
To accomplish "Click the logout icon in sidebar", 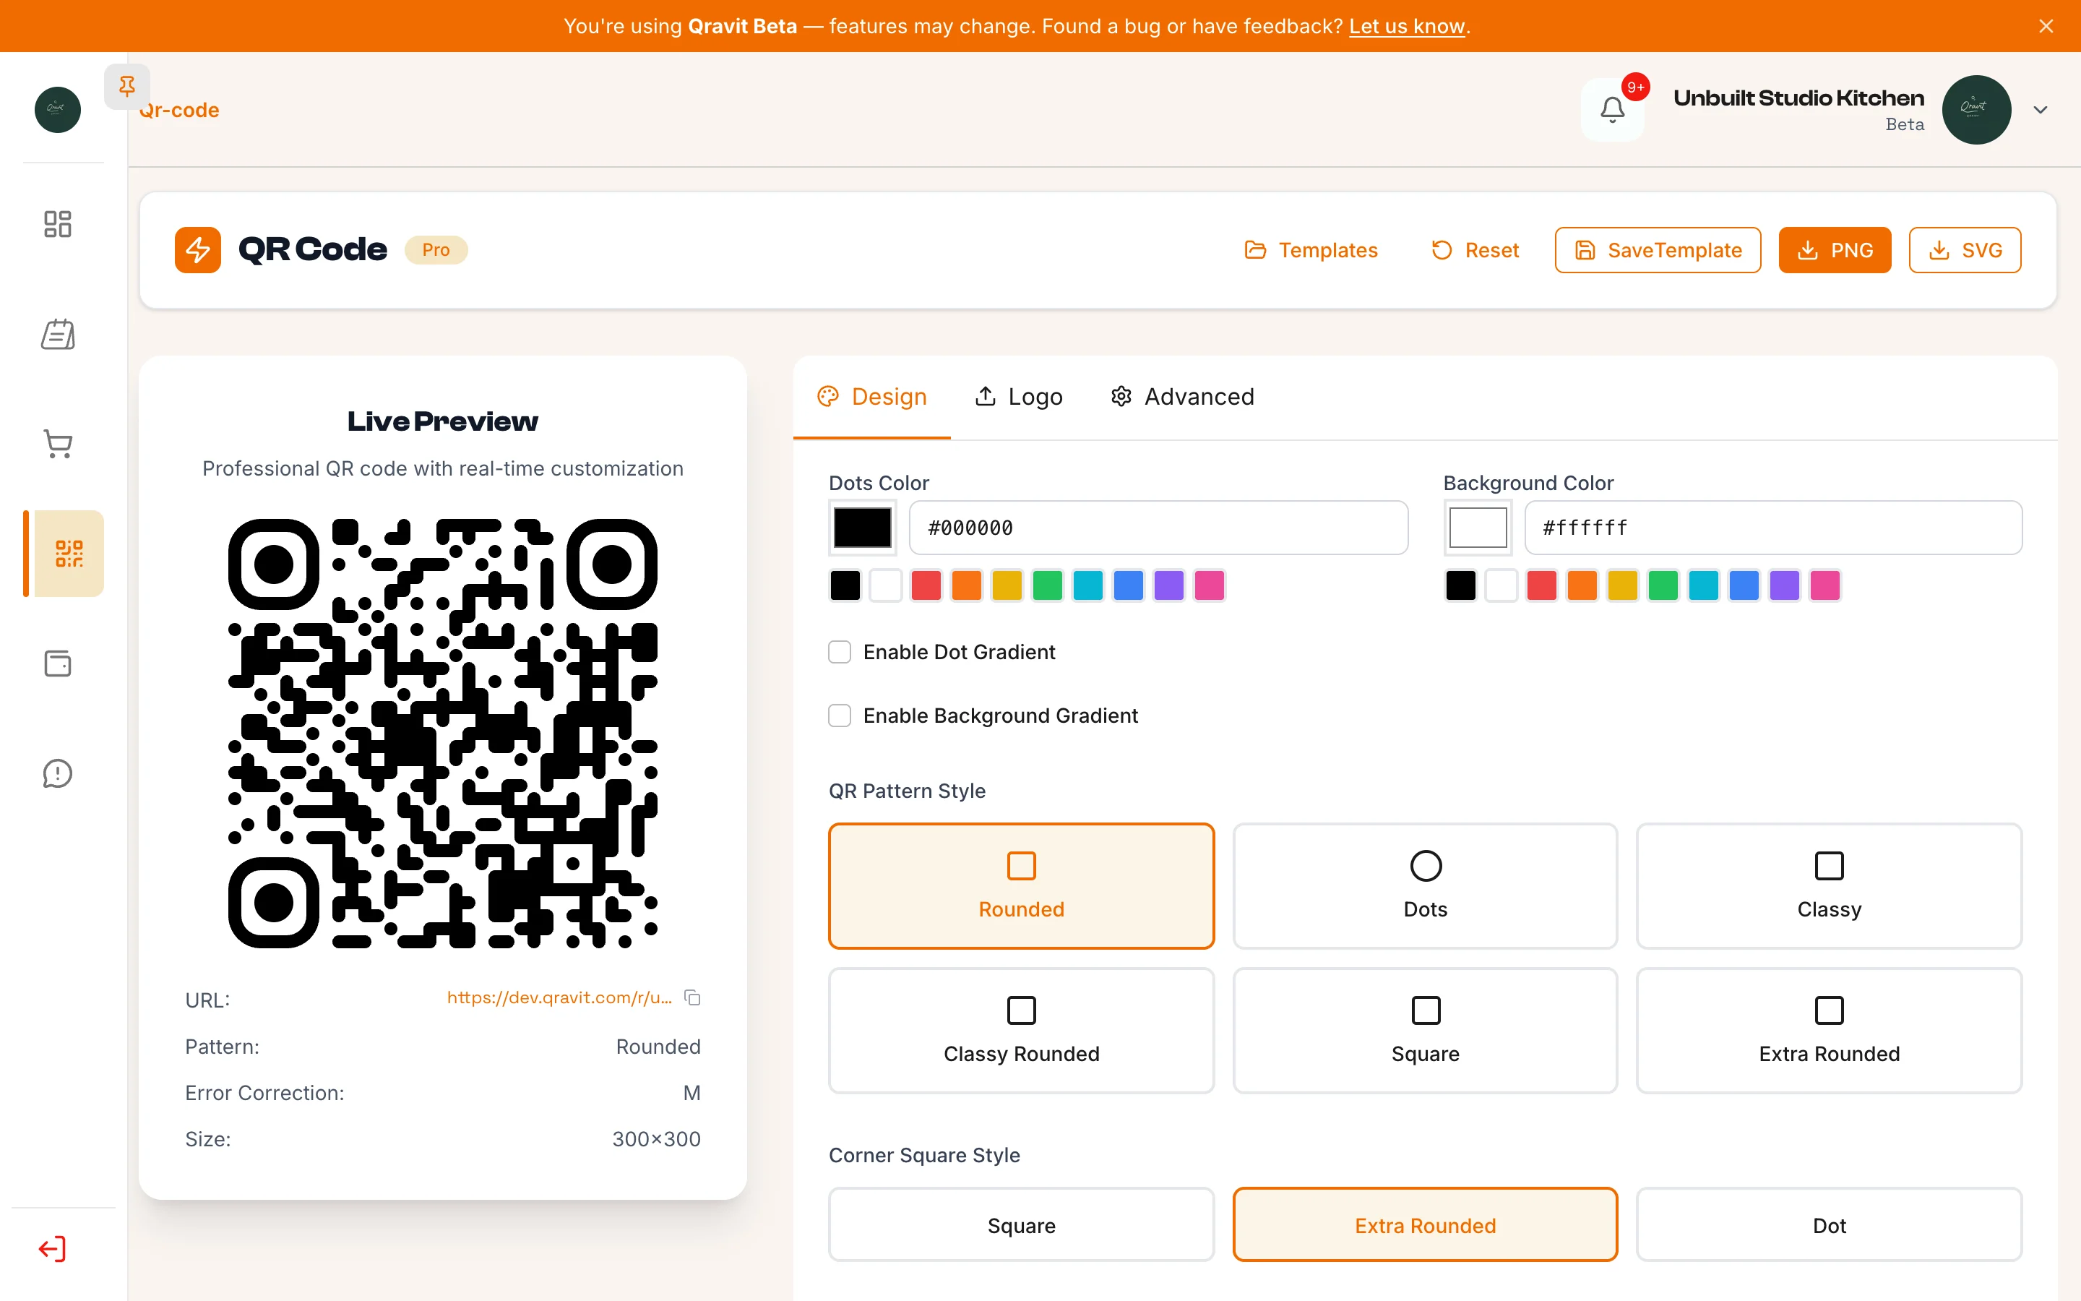I will click(x=53, y=1248).
